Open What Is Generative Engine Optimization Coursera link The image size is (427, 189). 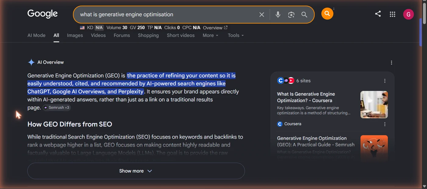(x=306, y=97)
